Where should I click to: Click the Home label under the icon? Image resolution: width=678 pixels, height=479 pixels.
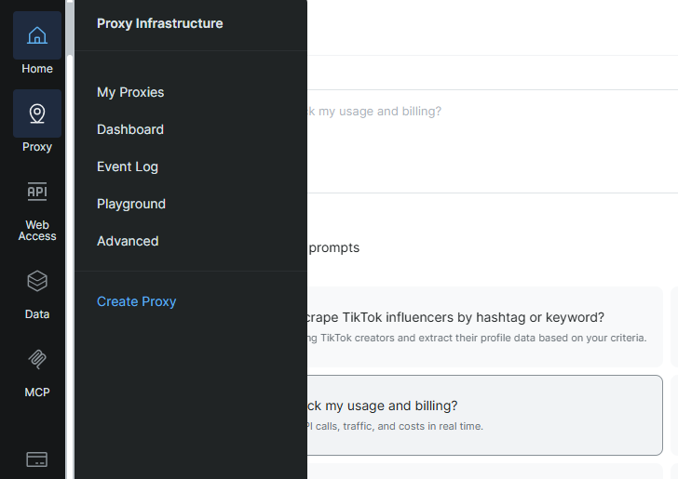[37, 69]
